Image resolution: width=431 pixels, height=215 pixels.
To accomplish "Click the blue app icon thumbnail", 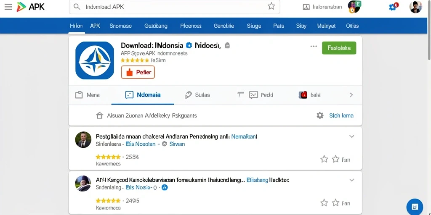I will [95, 60].
